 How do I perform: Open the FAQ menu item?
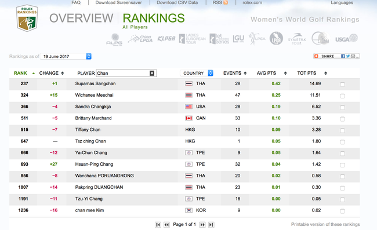coord(76,2)
